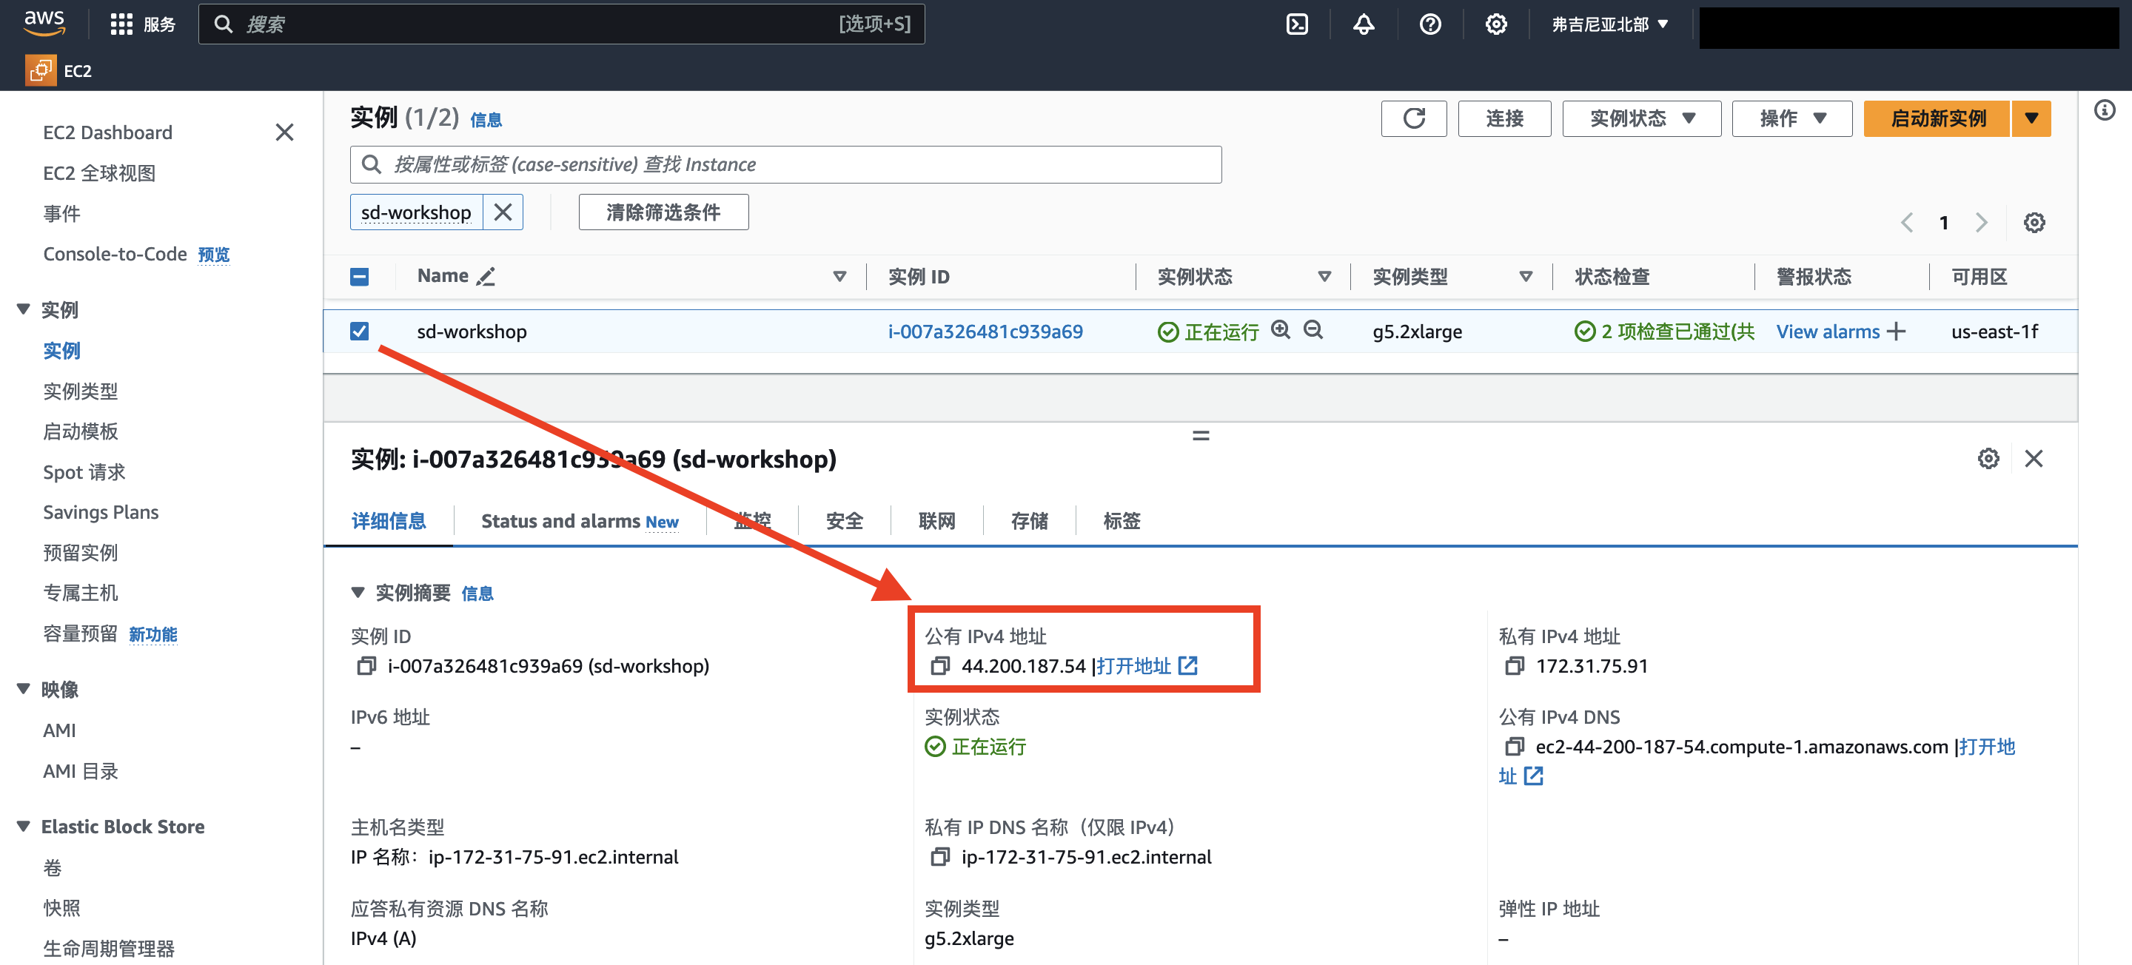The image size is (2132, 965).
Task: Open the help question mark icon
Action: tap(1429, 24)
